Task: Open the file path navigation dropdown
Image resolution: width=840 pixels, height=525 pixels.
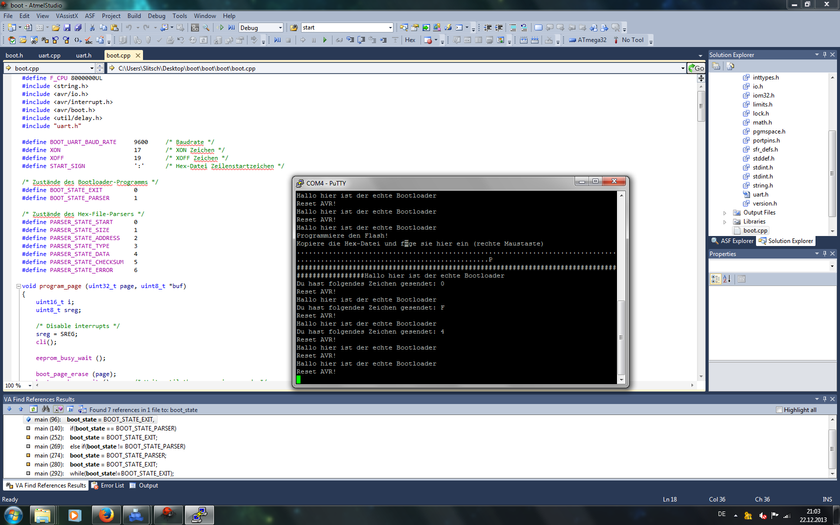Action: pyautogui.click(x=682, y=68)
